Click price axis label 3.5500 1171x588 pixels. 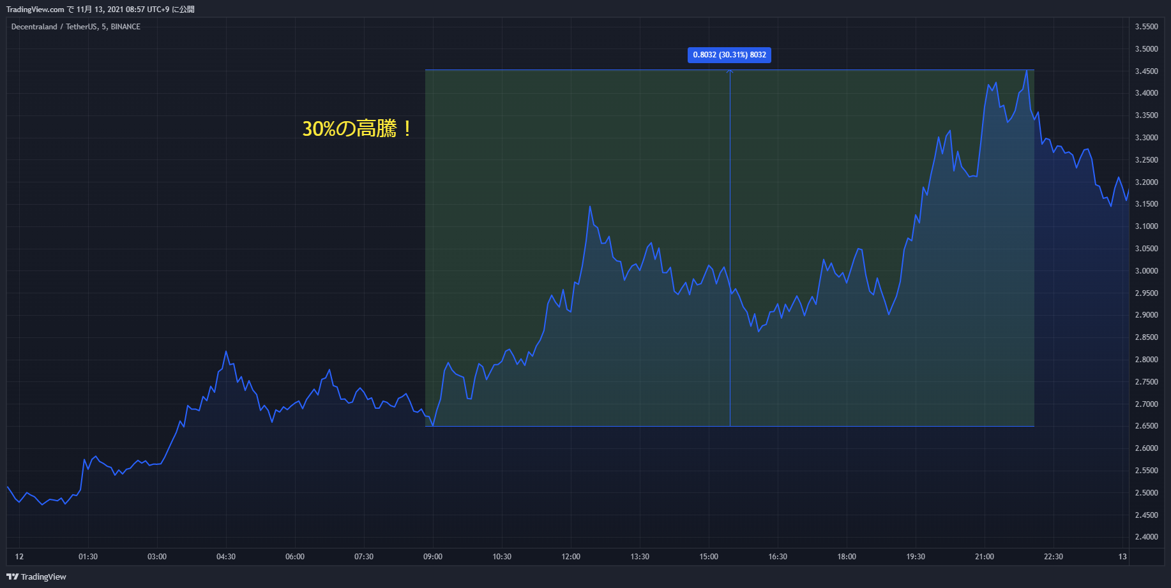[1146, 27]
